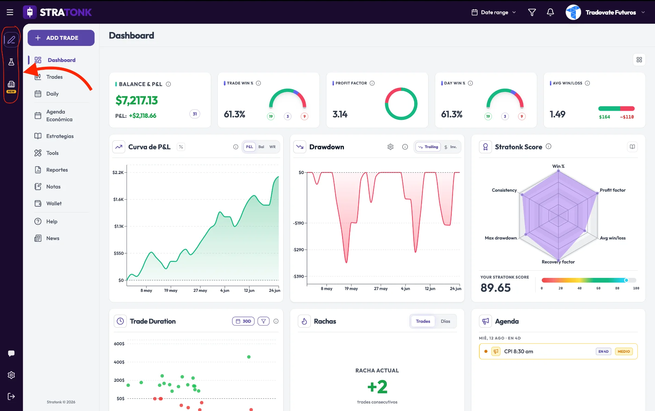655x411 pixels.
Task: Toggle percent mode on Curva de P&L
Action: [181, 147]
